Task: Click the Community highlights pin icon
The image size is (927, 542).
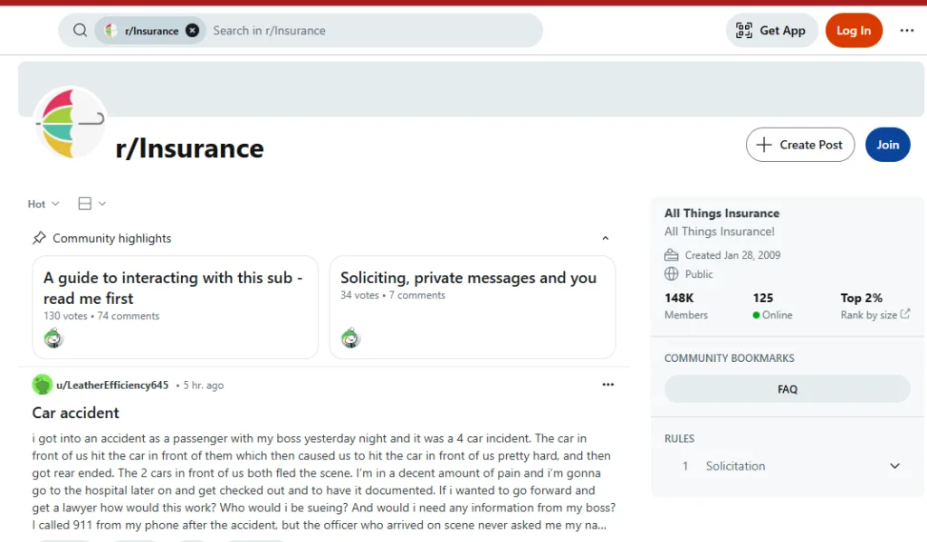Action: point(39,237)
